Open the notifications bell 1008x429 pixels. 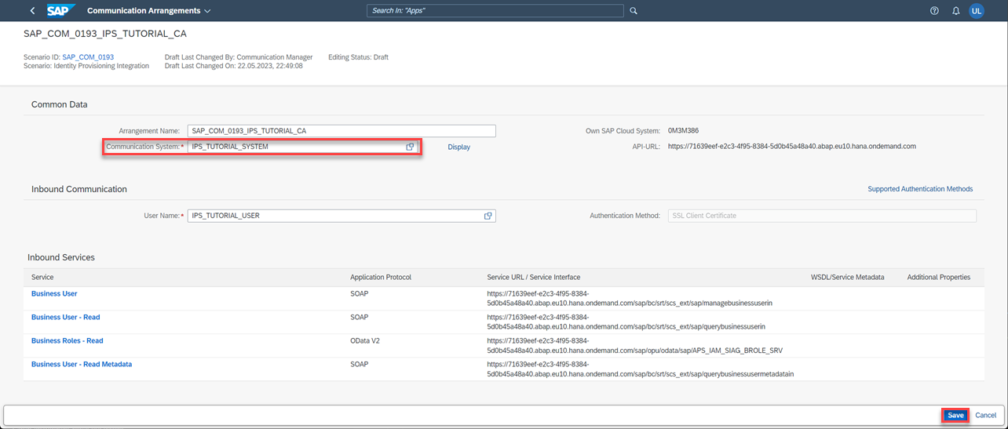pyautogui.click(x=956, y=11)
